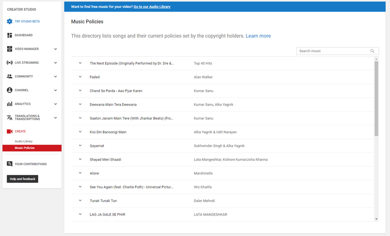The height and width of the screenshot is (236, 390).
Task: Expand the Channel sidebar section chevron
Action: click(x=55, y=90)
